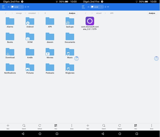Open the backups folder
The image size is (160, 137).
(70, 22)
